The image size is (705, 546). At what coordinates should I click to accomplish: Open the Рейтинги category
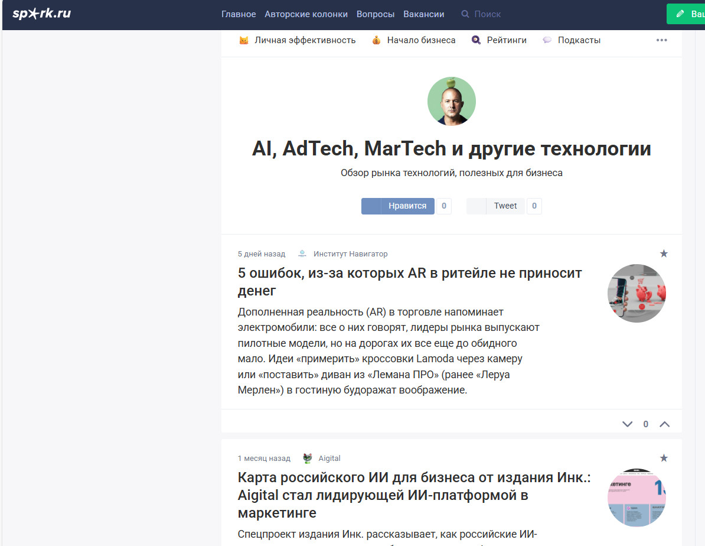pyautogui.click(x=506, y=40)
